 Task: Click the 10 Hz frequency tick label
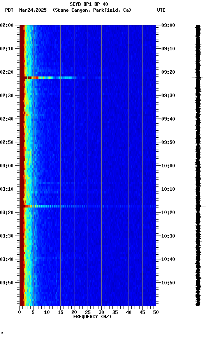pos(47,312)
